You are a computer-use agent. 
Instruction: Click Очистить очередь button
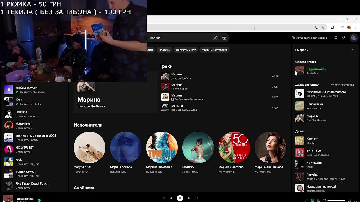click(342, 85)
